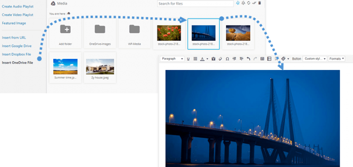Click the decrease indent icon
Viewport: 353px width, 167px height.
point(234,59)
